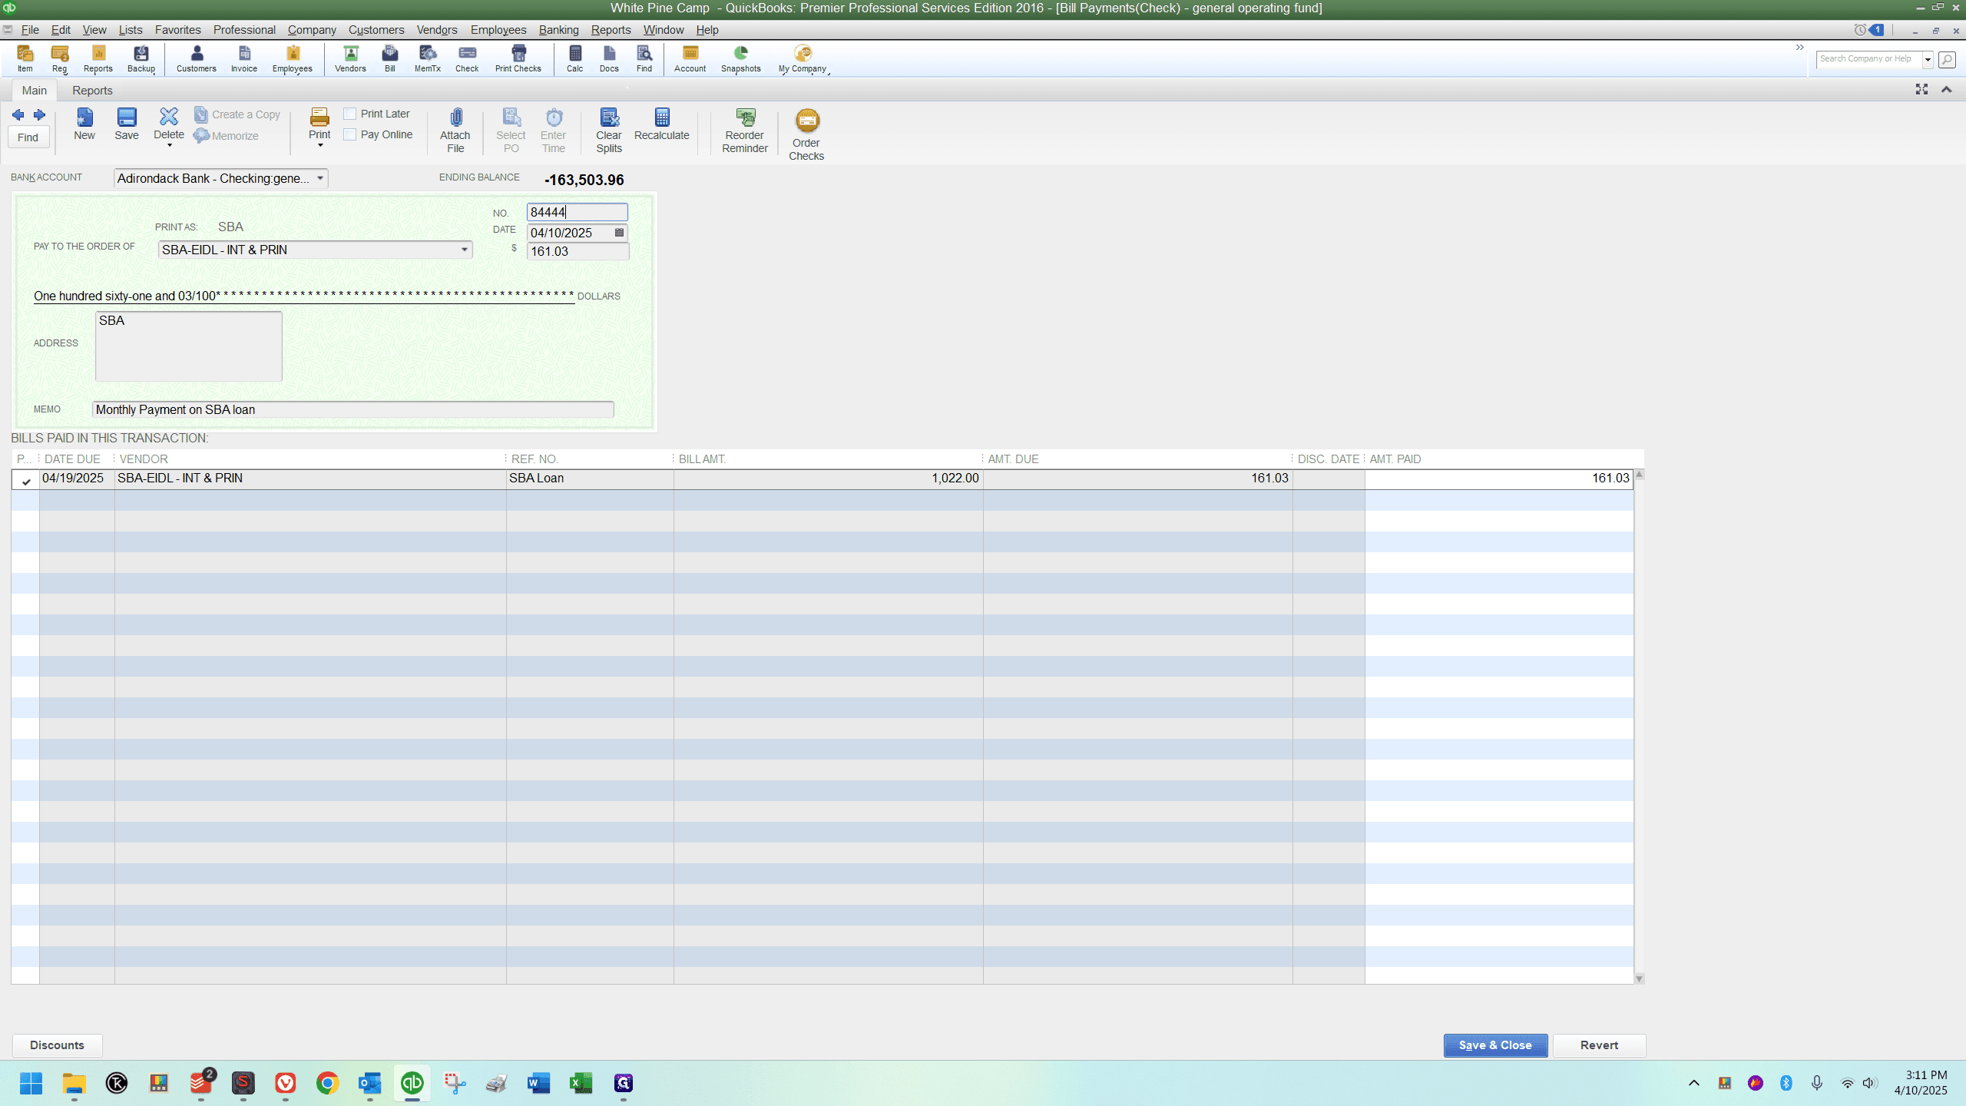Open My Company icon
Viewport: 1966px width, 1106px height.
[x=803, y=58]
